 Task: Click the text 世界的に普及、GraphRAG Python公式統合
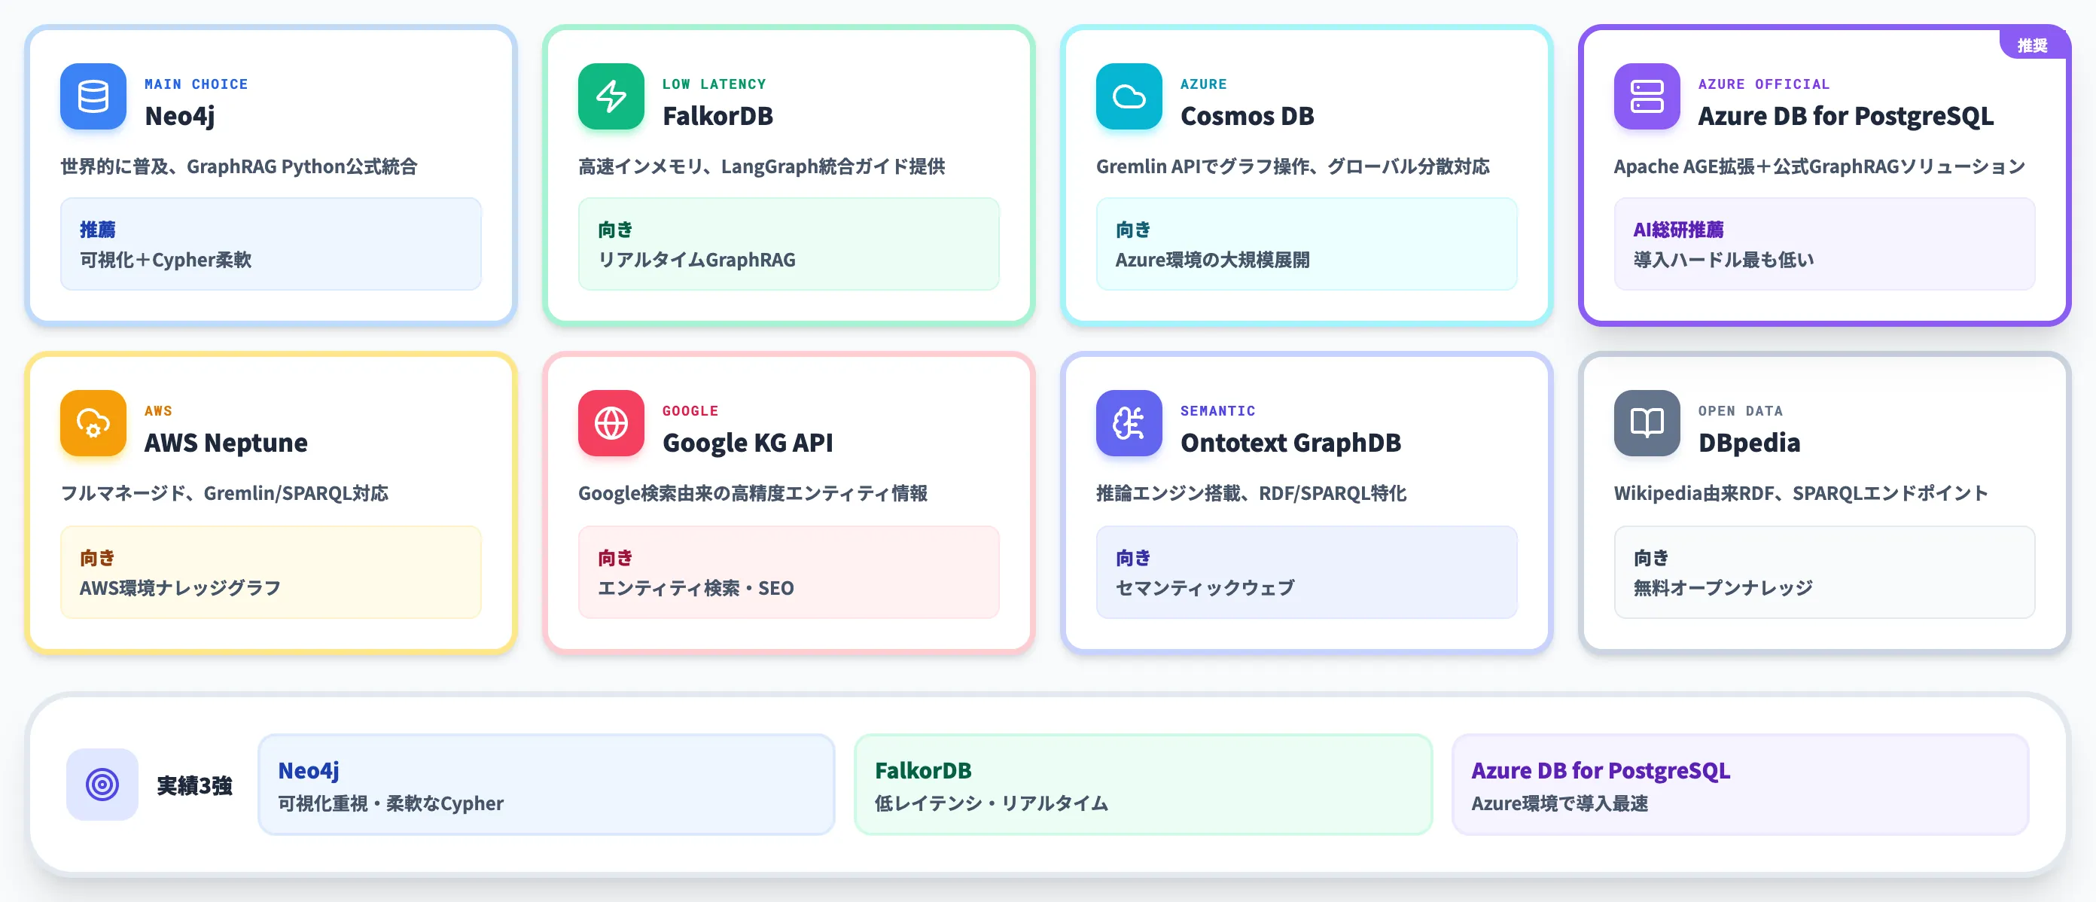click(239, 167)
